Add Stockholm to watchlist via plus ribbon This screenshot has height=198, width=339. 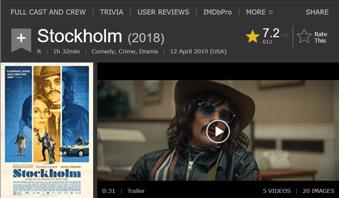21,40
